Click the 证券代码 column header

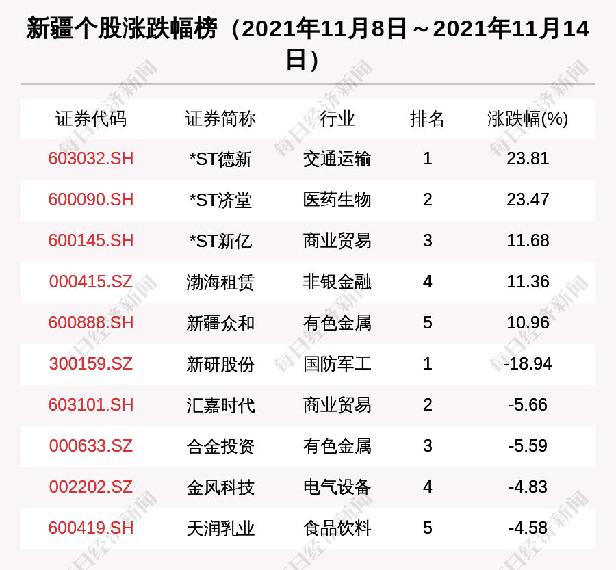pos(91,118)
